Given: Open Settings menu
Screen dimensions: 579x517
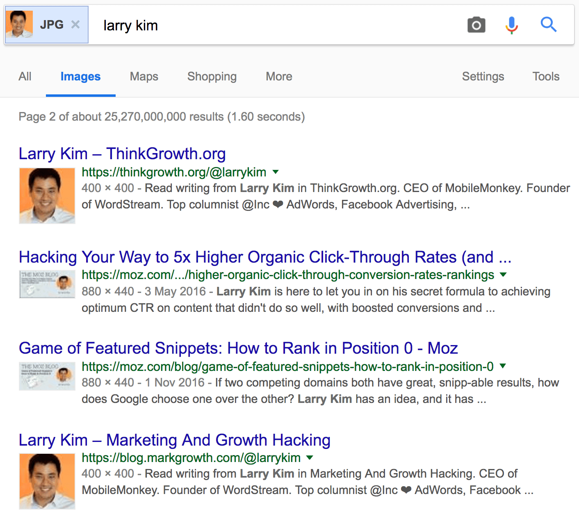Looking at the screenshot, I should coord(483,76).
